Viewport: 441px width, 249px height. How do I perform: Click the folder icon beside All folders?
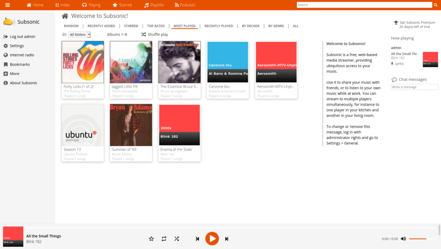click(x=65, y=34)
